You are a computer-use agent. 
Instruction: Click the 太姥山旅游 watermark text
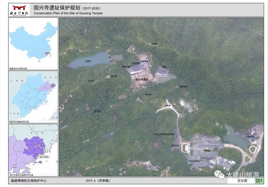coord(243,175)
